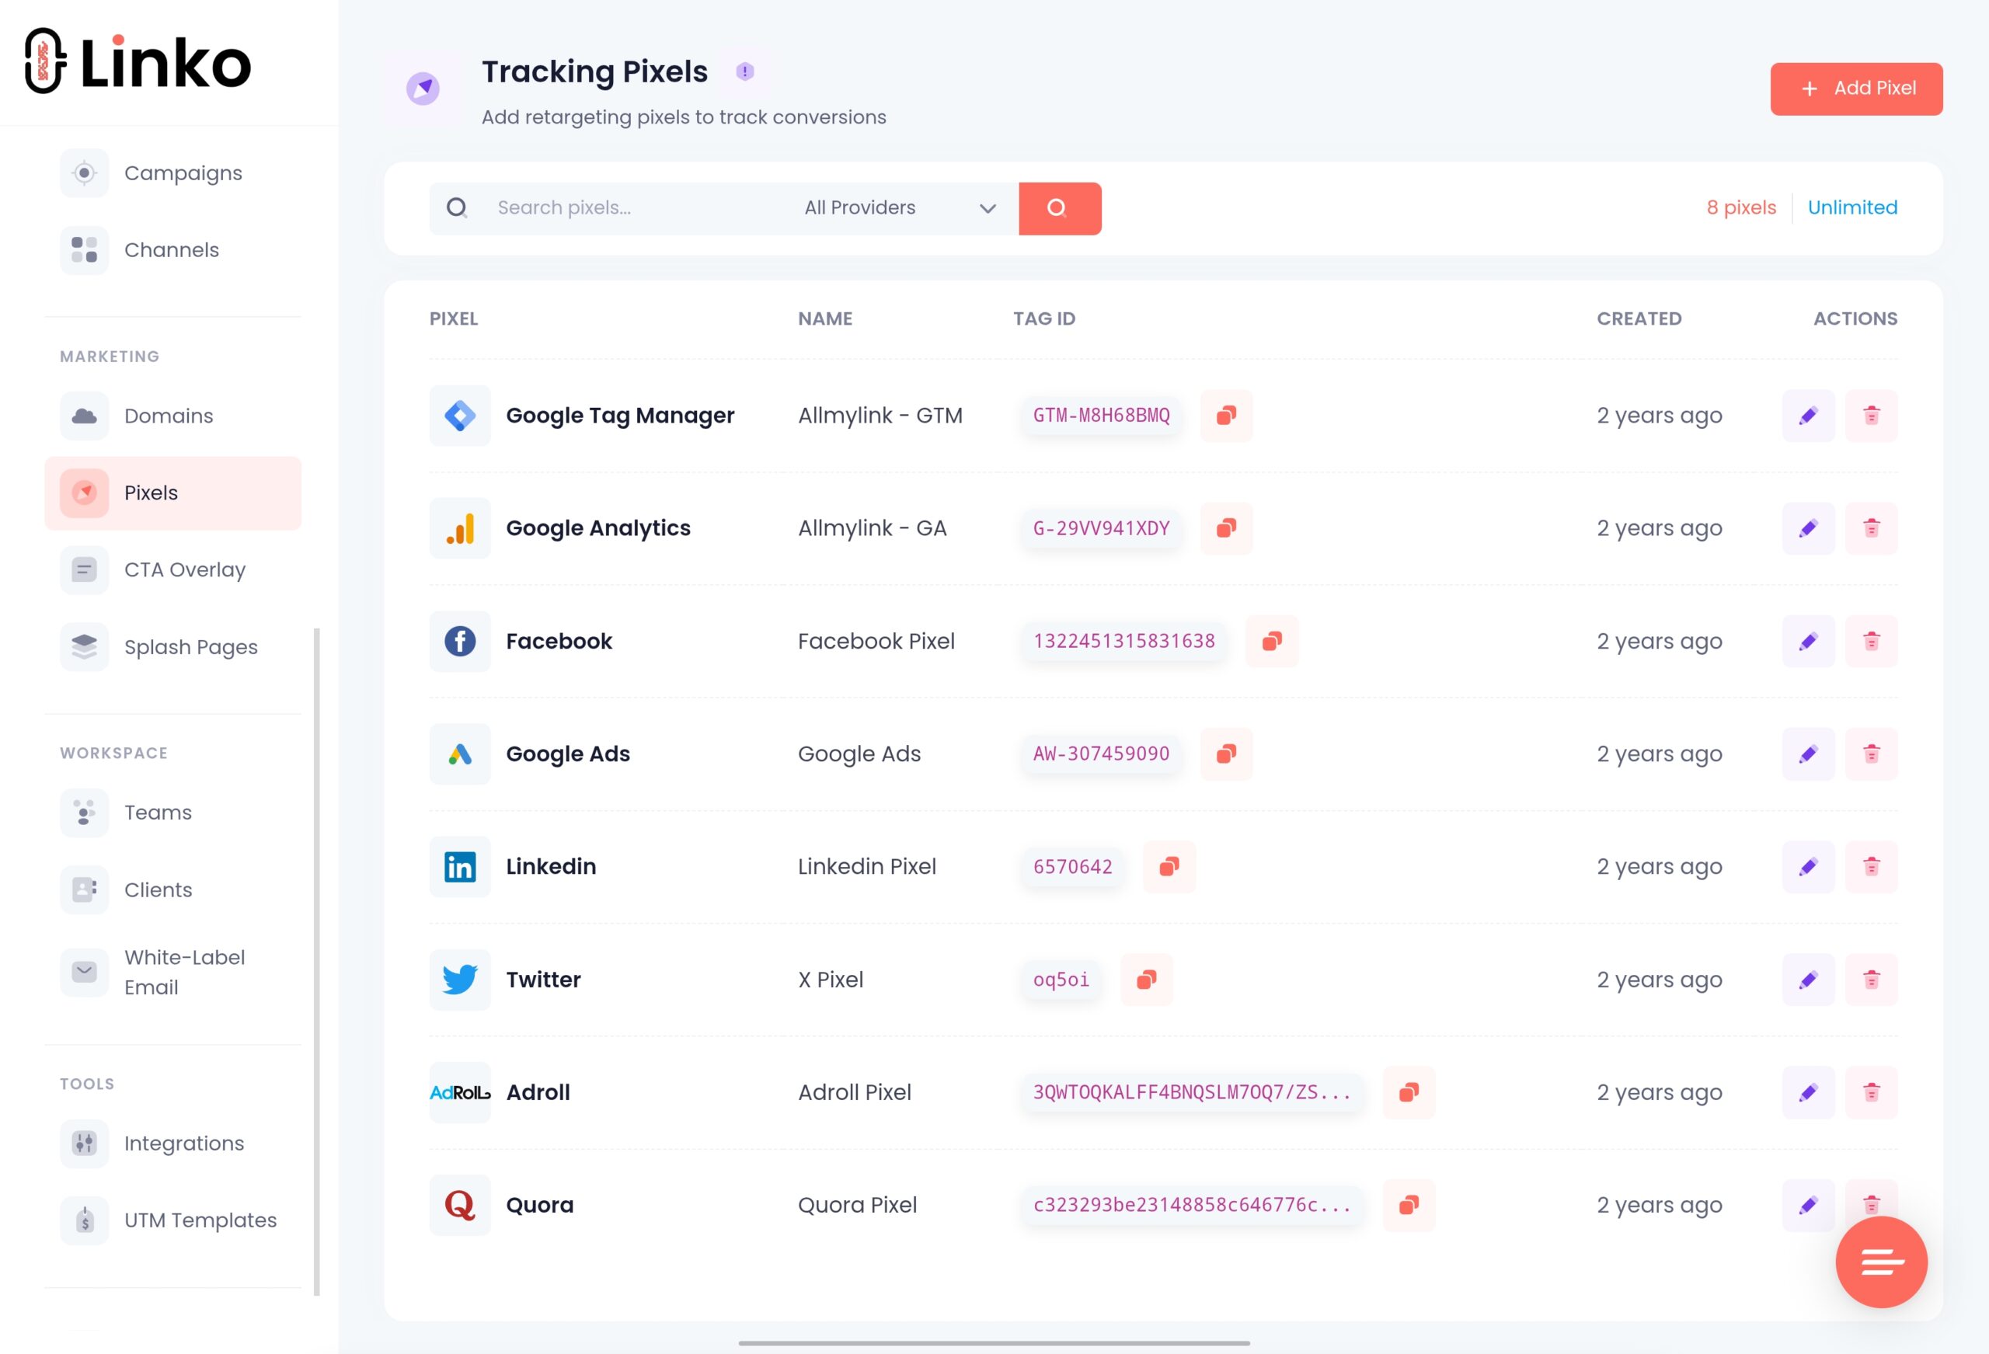This screenshot has width=1989, height=1354.
Task: Copy the Quora pixel tag ID
Action: (x=1409, y=1205)
